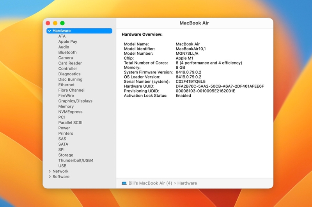
Task: Click the System Firmware Version label
Action: pyautogui.click(x=148, y=72)
